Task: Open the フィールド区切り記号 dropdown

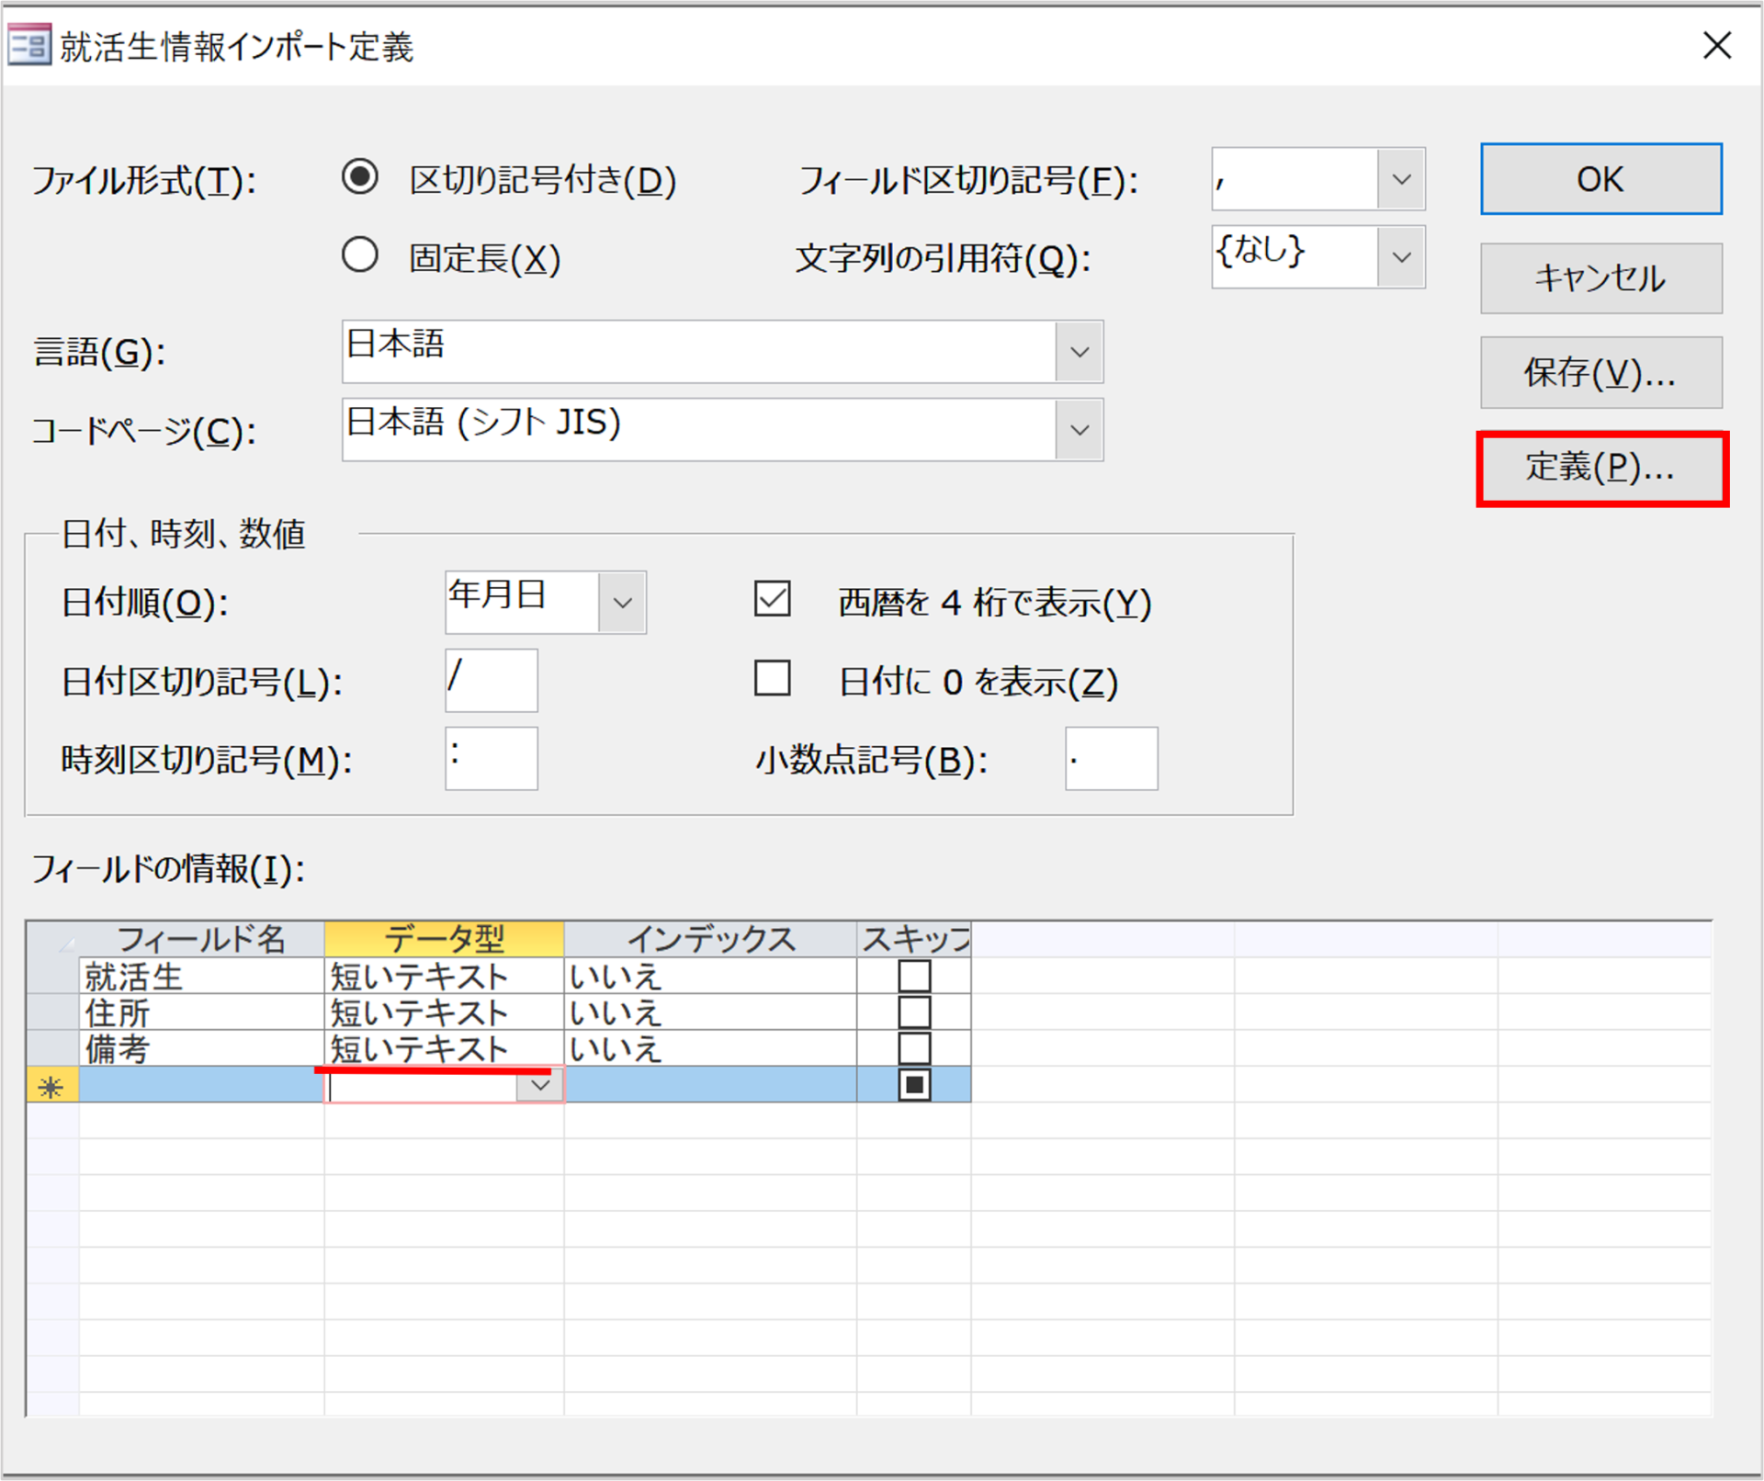Action: coord(1400,178)
